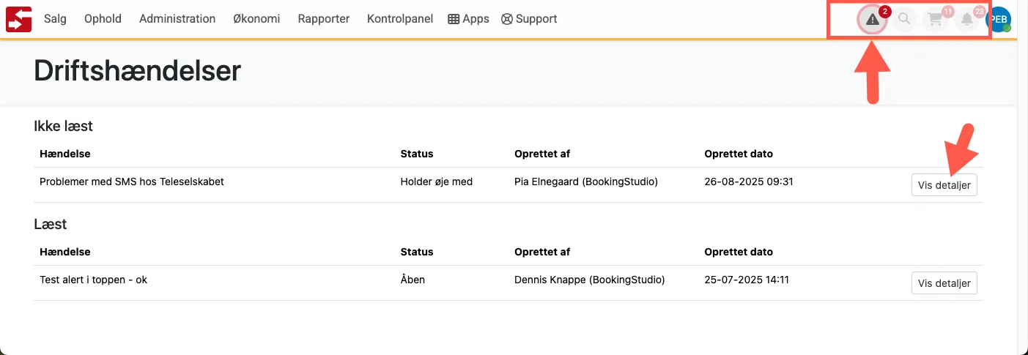Go home via the red BookingStudio logo
The width and height of the screenshot is (1028, 355).
coord(18,19)
